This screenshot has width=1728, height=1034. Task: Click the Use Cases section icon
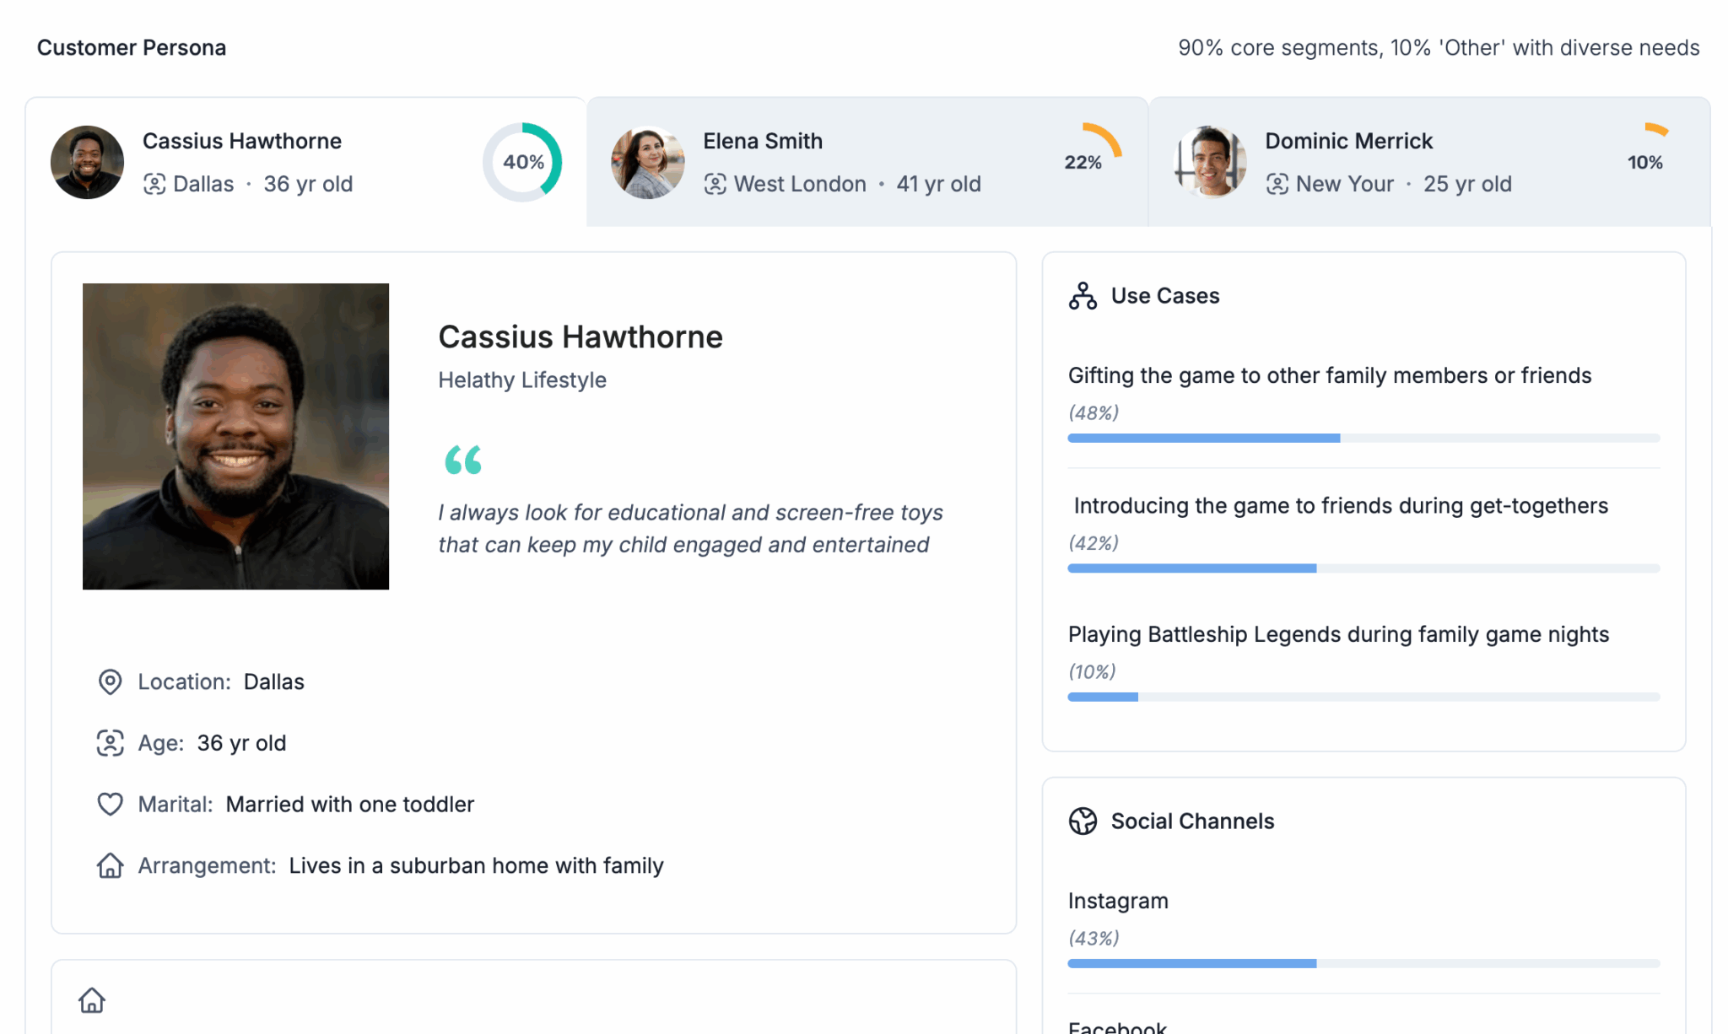(1083, 296)
